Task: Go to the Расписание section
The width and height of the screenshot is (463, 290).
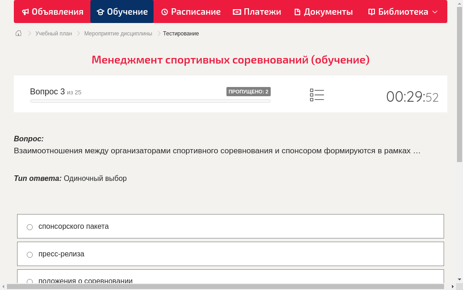Action: click(190, 12)
